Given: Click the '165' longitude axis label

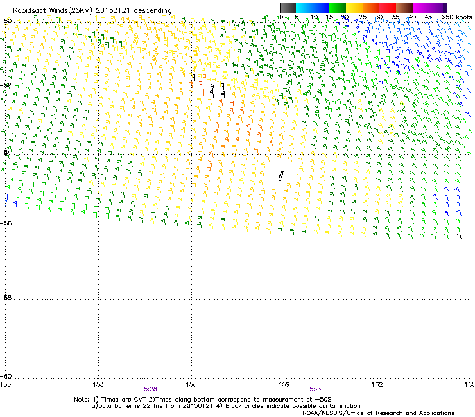Looking at the screenshot, I should click(x=470, y=384).
